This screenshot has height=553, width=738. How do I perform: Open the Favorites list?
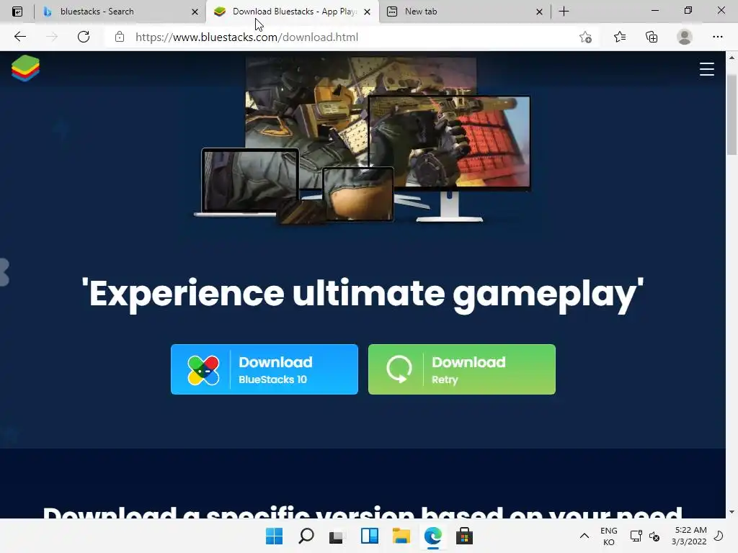click(619, 37)
